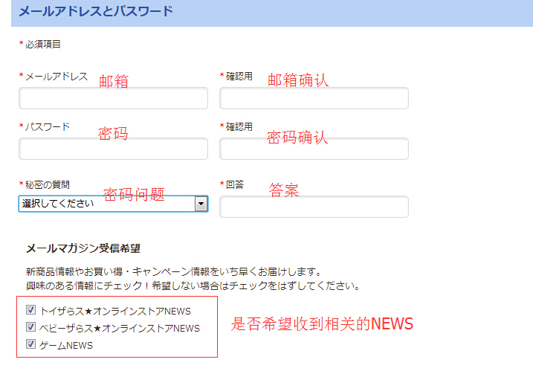The image size is (533, 374).
Task: Toggle the ゲームNEWS checkbox
Action: coord(30,344)
